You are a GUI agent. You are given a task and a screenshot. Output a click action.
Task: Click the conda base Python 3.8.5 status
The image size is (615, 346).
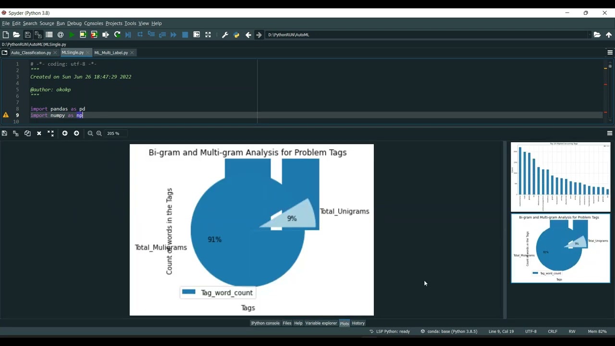pyautogui.click(x=449, y=331)
